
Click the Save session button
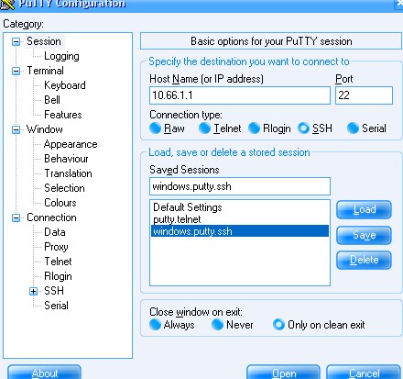coord(364,235)
